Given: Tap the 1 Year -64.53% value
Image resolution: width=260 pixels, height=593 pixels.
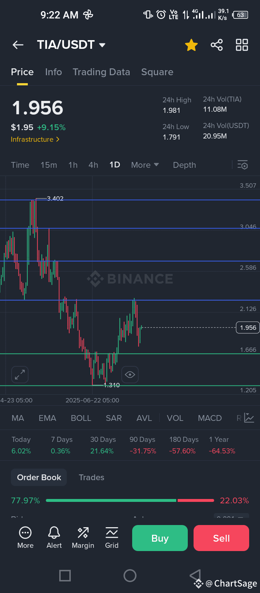Looking at the screenshot, I should tap(222, 451).
